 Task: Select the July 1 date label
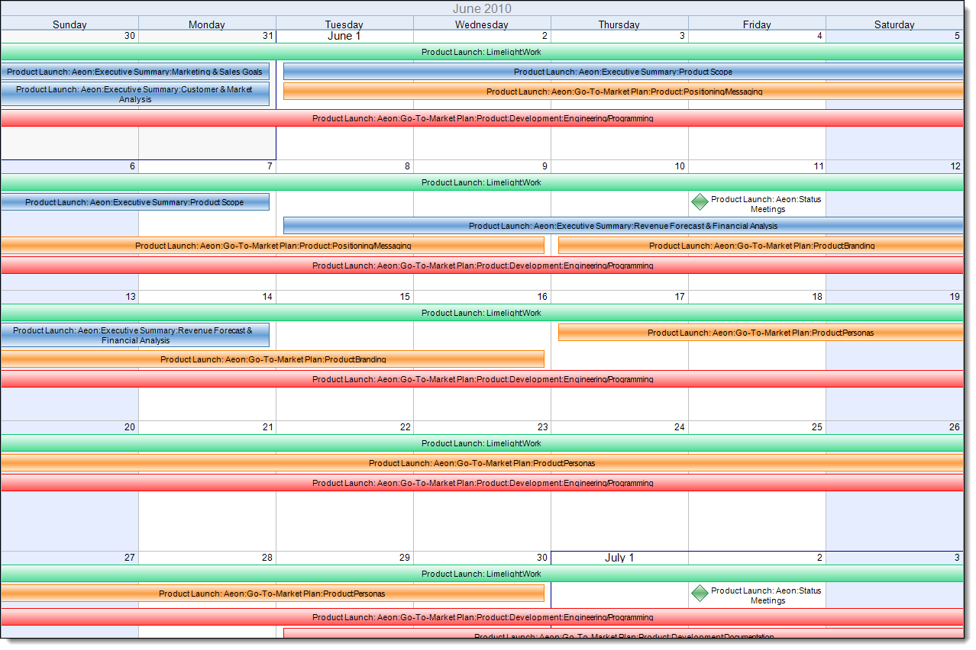pyautogui.click(x=619, y=558)
